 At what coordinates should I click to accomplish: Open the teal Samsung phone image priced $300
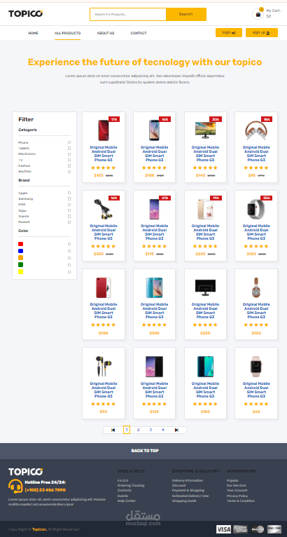click(x=154, y=287)
